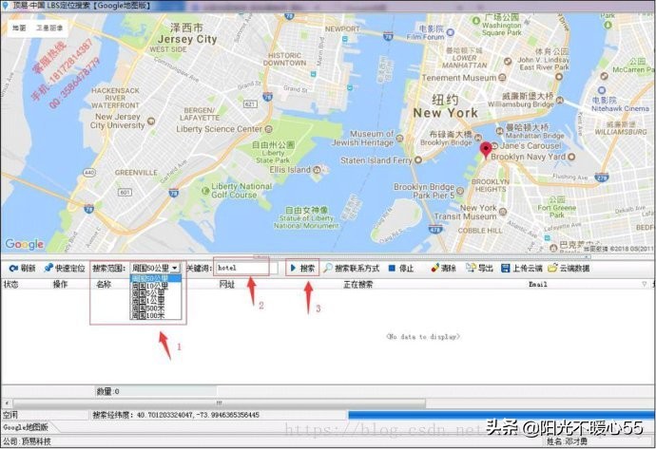656x449 pixels.
Task: Select 周围5公里 in the range list
Action: tap(155, 293)
